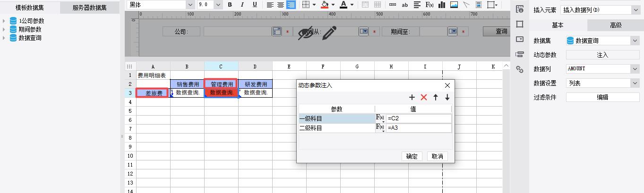Insert formula F(x) from toolbar

coord(429,5)
